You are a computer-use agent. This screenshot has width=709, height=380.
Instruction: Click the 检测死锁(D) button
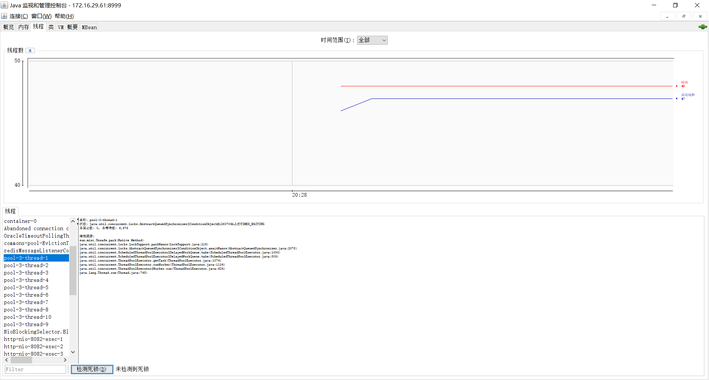pos(92,369)
